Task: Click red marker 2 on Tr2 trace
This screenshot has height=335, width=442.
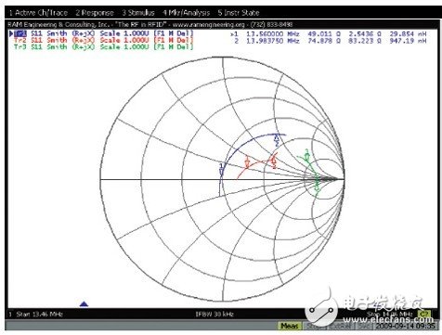Action: click(274, 161)
